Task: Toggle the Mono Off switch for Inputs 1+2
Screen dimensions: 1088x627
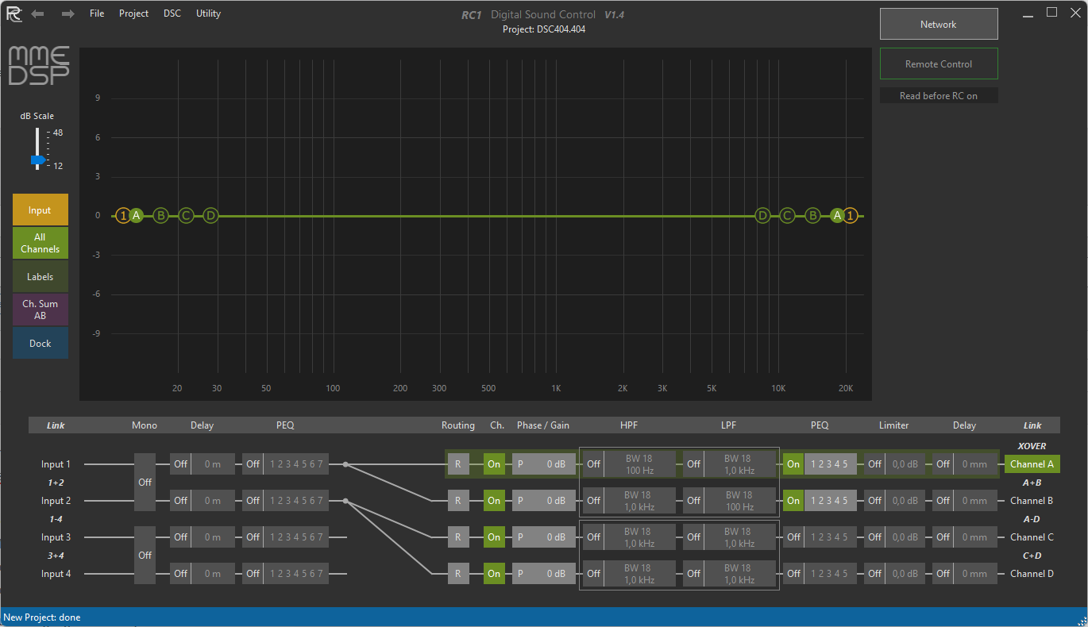Action: (145, 482)
